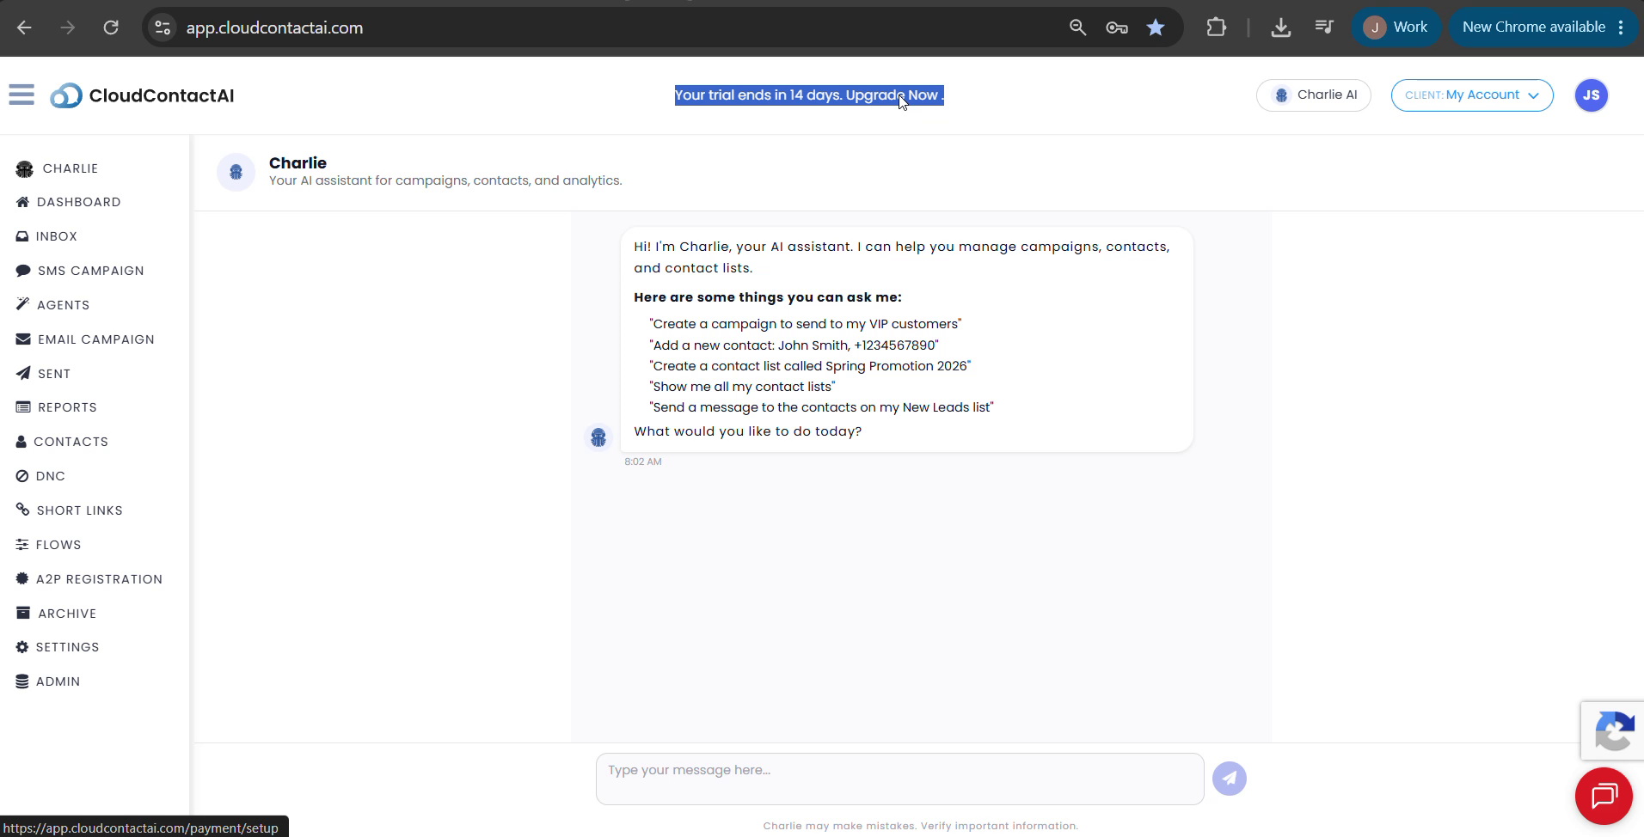Viewport: 1644px width, 837px height.
Task: Click the Charlie bot avatar beside message
Action: pyautogui.click(x=598, y=437)
